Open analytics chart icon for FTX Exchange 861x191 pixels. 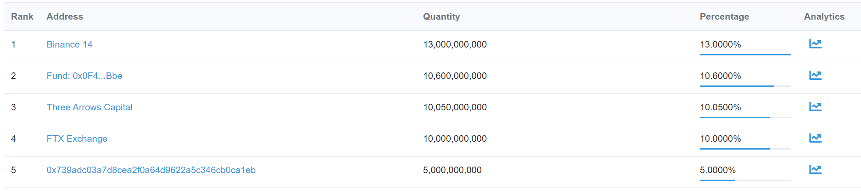tap(815, 138)
